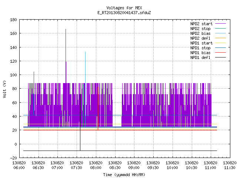Click the orange NPD2 defl legend line
237x178 pixels.
[221, 38]
